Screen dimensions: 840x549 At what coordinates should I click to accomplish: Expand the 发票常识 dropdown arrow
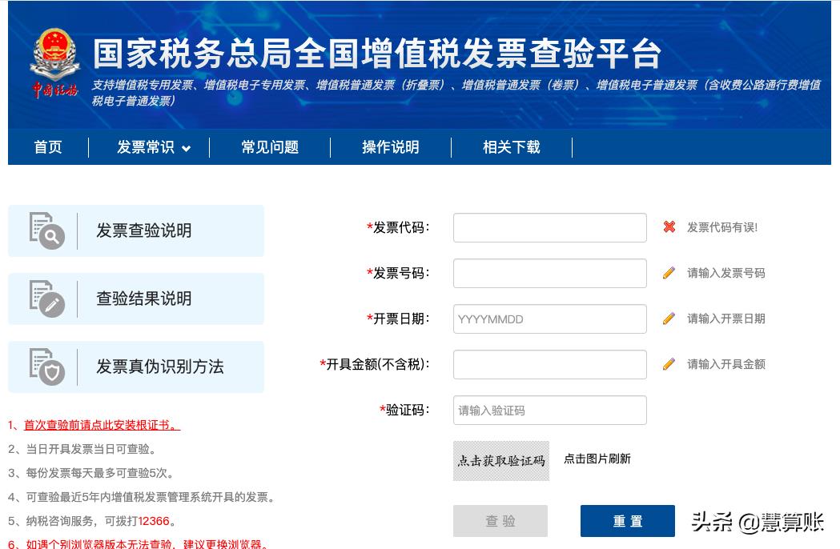point(186,148)
